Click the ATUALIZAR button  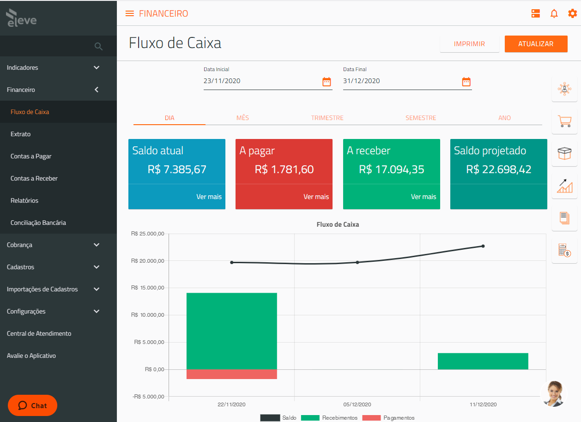tap(536, 44)
